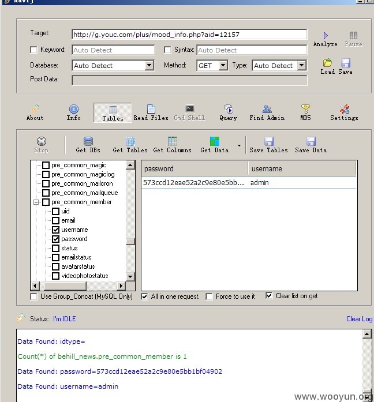Check the videophotostatus column checkbox
Viewport: 374px width, 402px height.
[55, 276]
